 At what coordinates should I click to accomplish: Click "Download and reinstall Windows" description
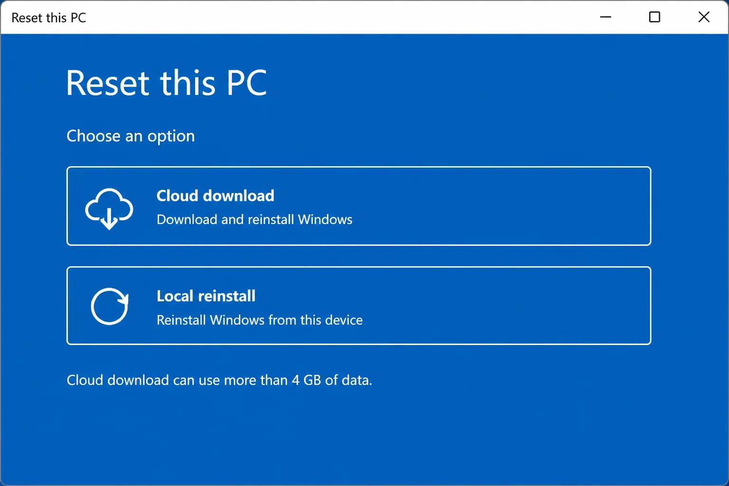coord(254,219)
